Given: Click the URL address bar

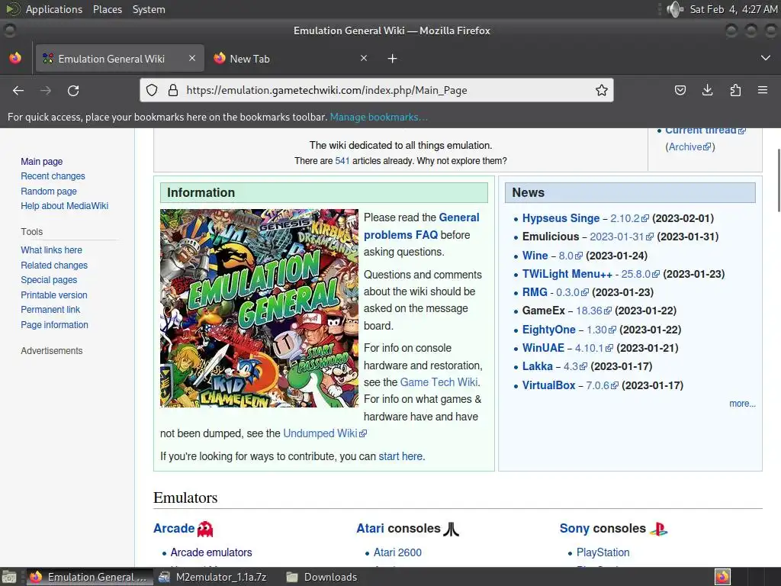Looking at the screenshot, I should (376, 90).
